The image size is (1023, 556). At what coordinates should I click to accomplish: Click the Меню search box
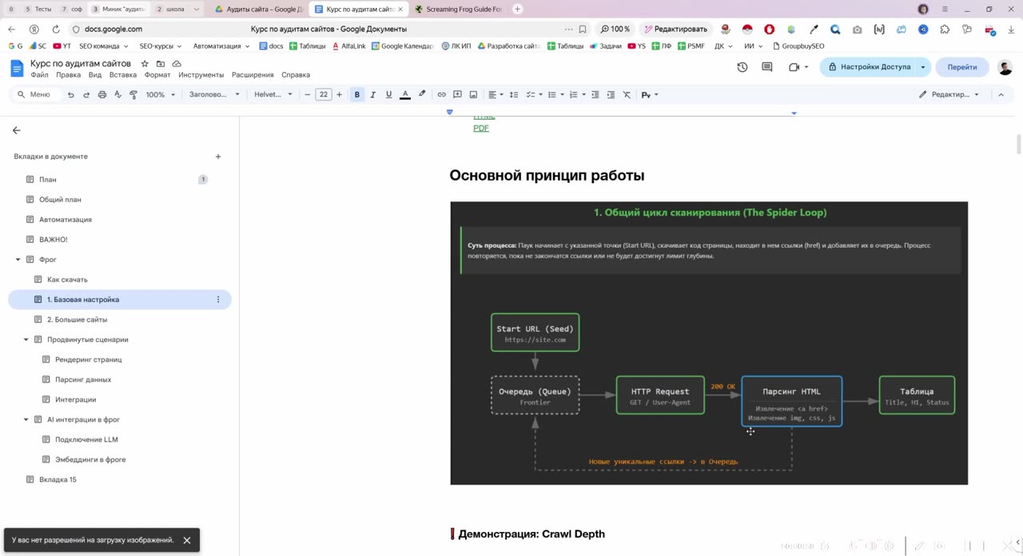tap(38, 94)
